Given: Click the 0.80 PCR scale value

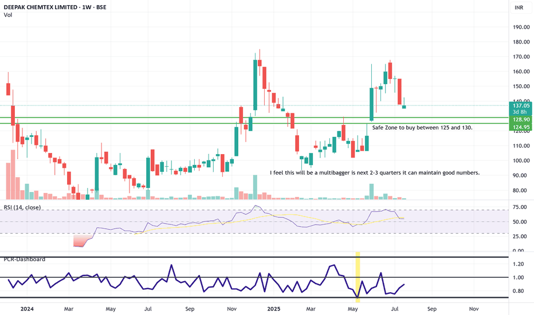Looking at the screenshot, I should [519, 291].
